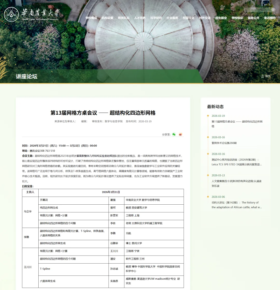Open the 校园文化 menu
This screenshot has height=290, width=280.
pyautogui.click(x=189, y=18)
